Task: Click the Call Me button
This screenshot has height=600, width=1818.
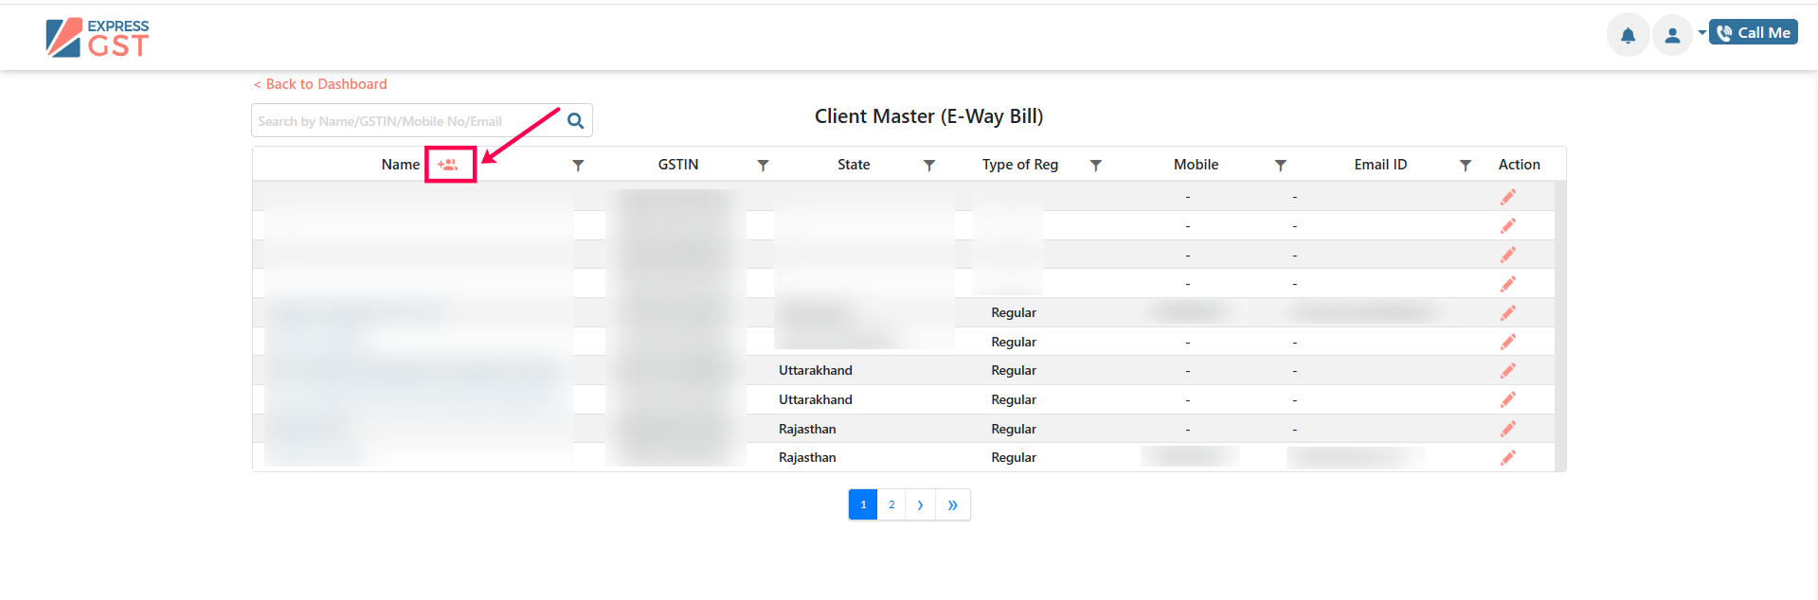Action: point(1754,32)
